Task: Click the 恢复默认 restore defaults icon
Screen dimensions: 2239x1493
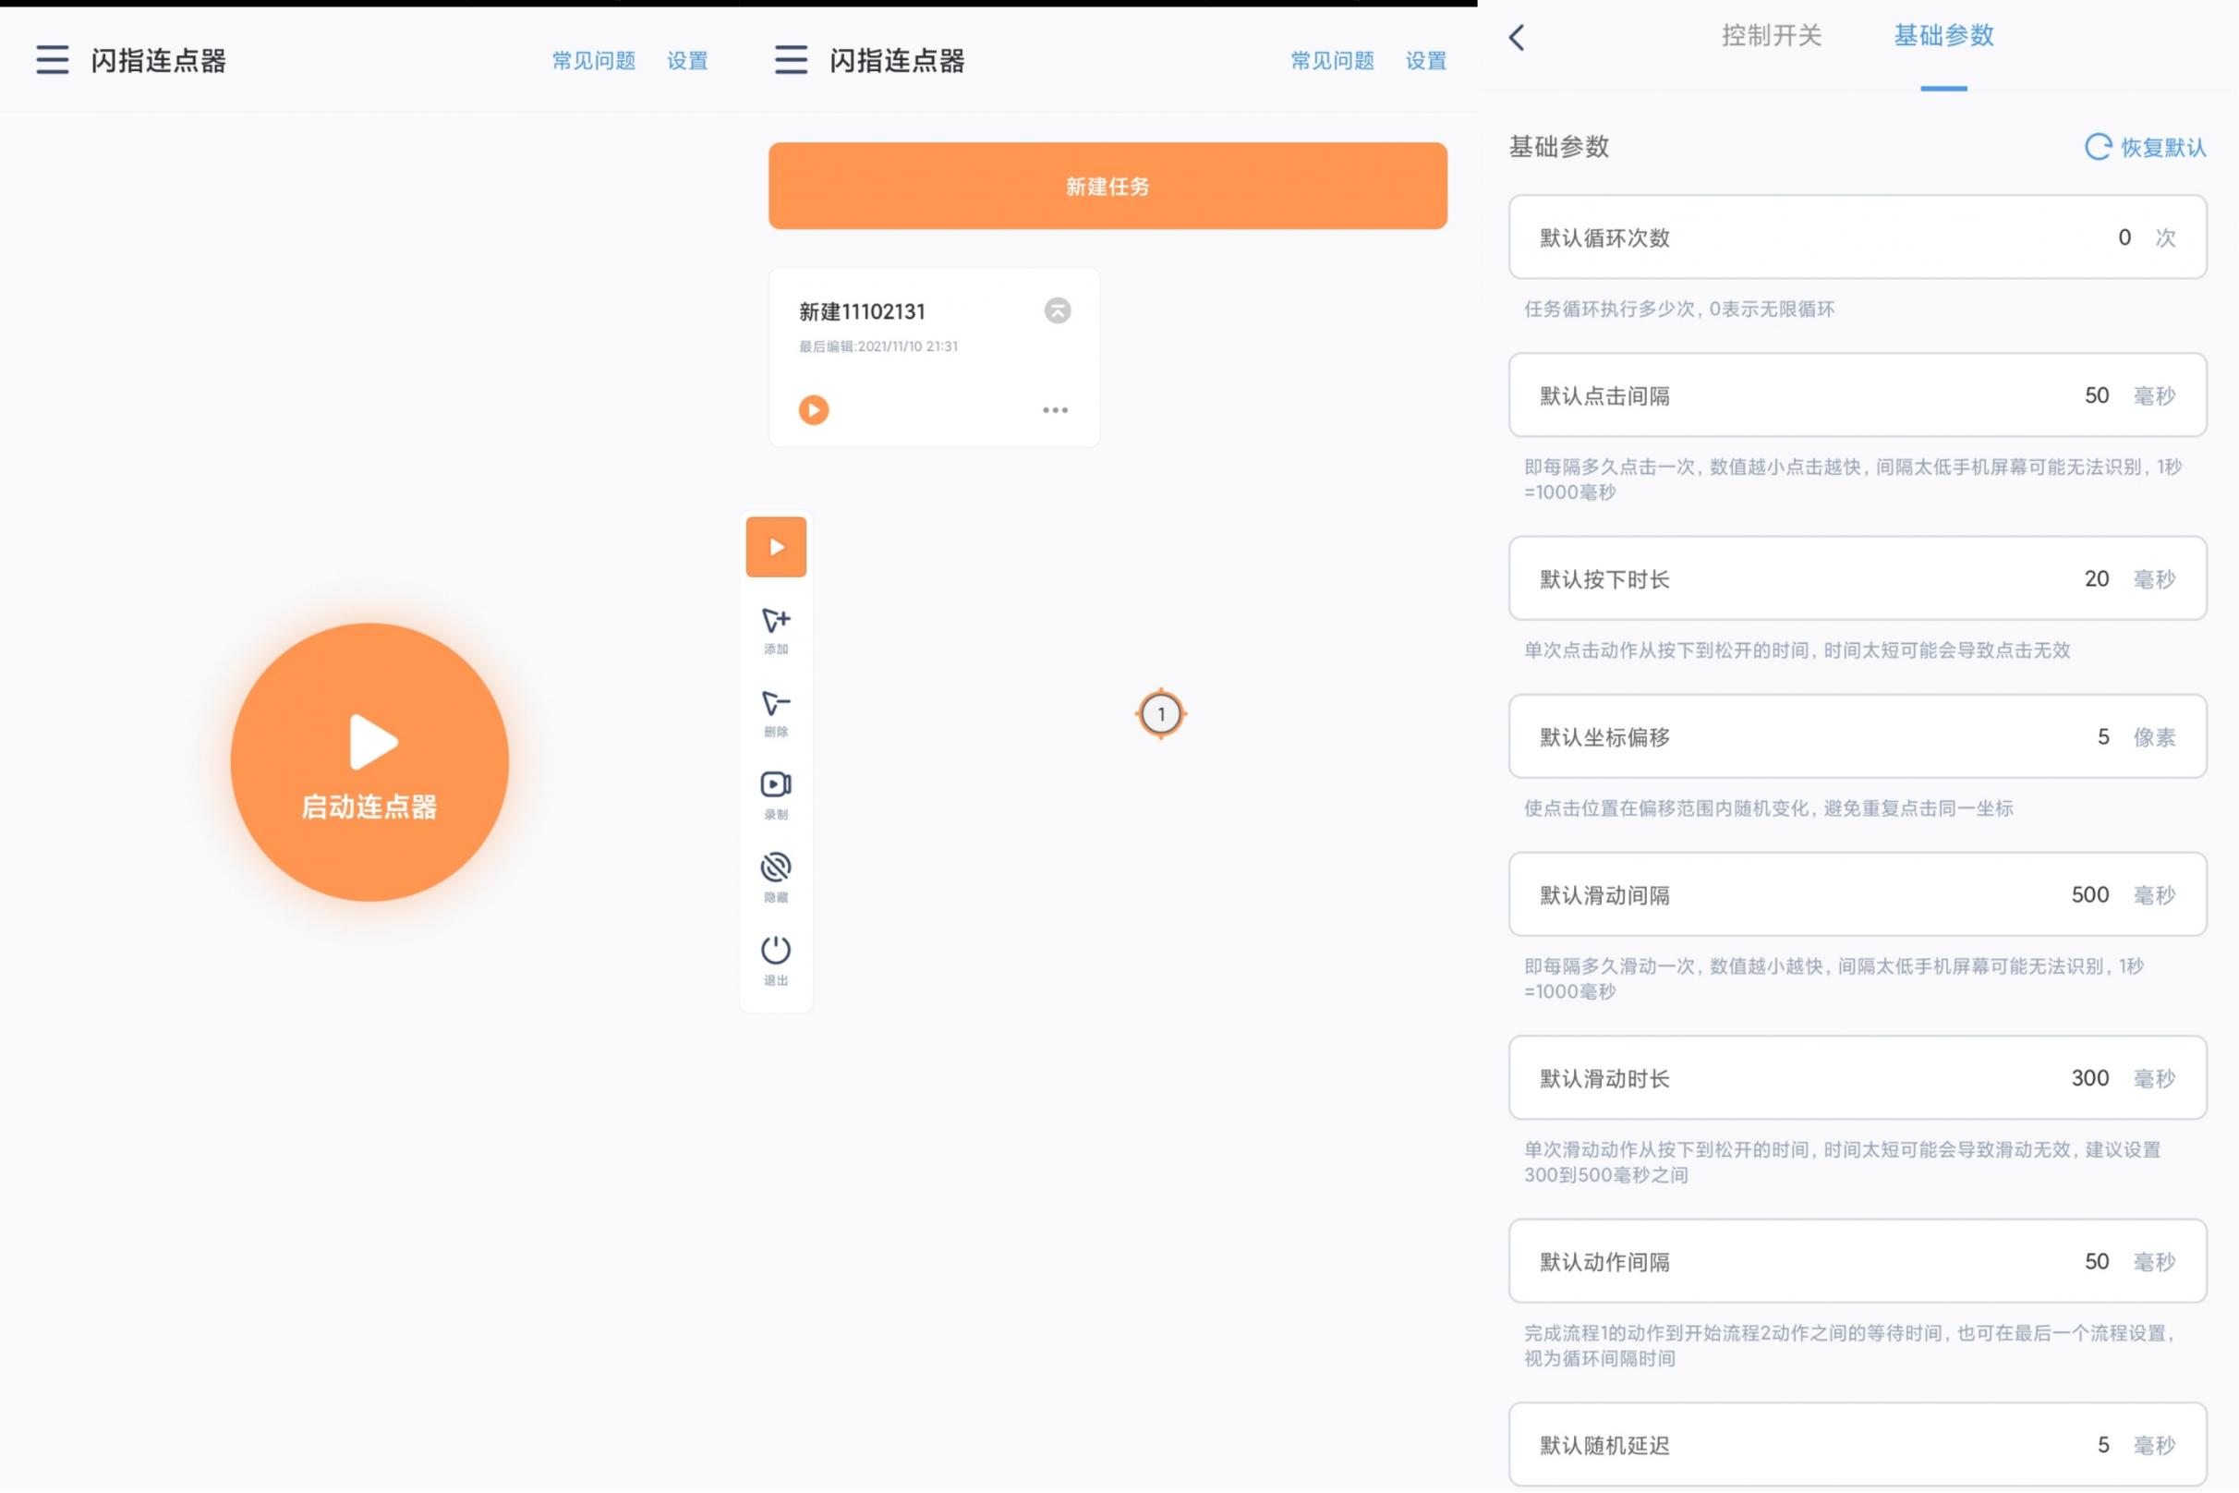Action: click(x=2098, y=148)
